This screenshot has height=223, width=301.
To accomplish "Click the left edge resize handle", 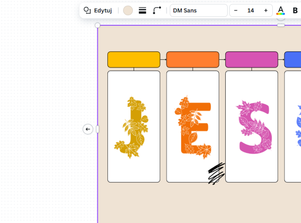I will coord(98,129).
